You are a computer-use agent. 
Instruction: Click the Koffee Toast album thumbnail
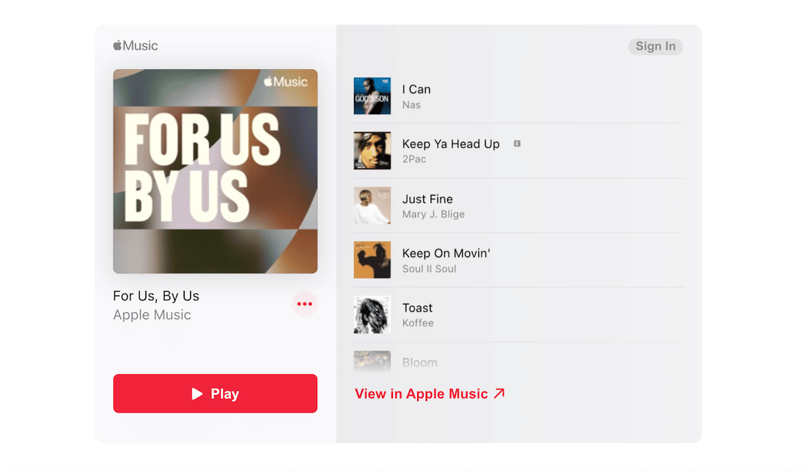click(372, 315)
